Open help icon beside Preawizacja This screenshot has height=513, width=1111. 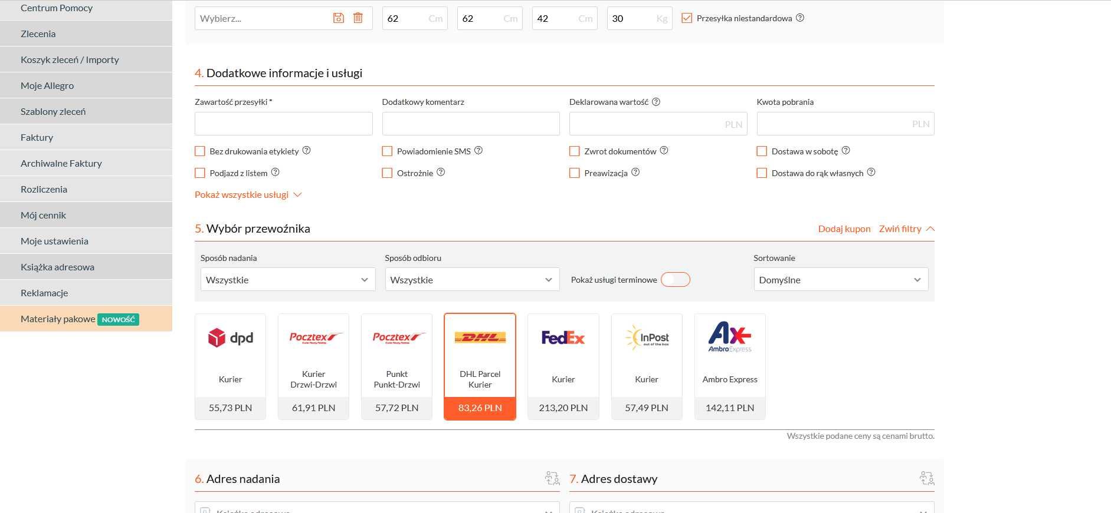635,173
